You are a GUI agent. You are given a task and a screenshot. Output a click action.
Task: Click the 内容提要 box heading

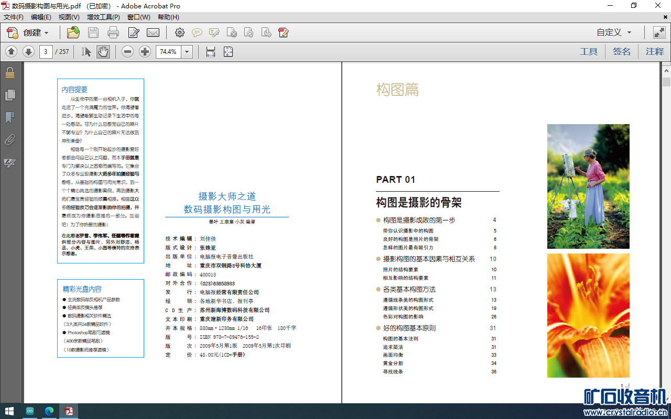(x=74, y=90)
